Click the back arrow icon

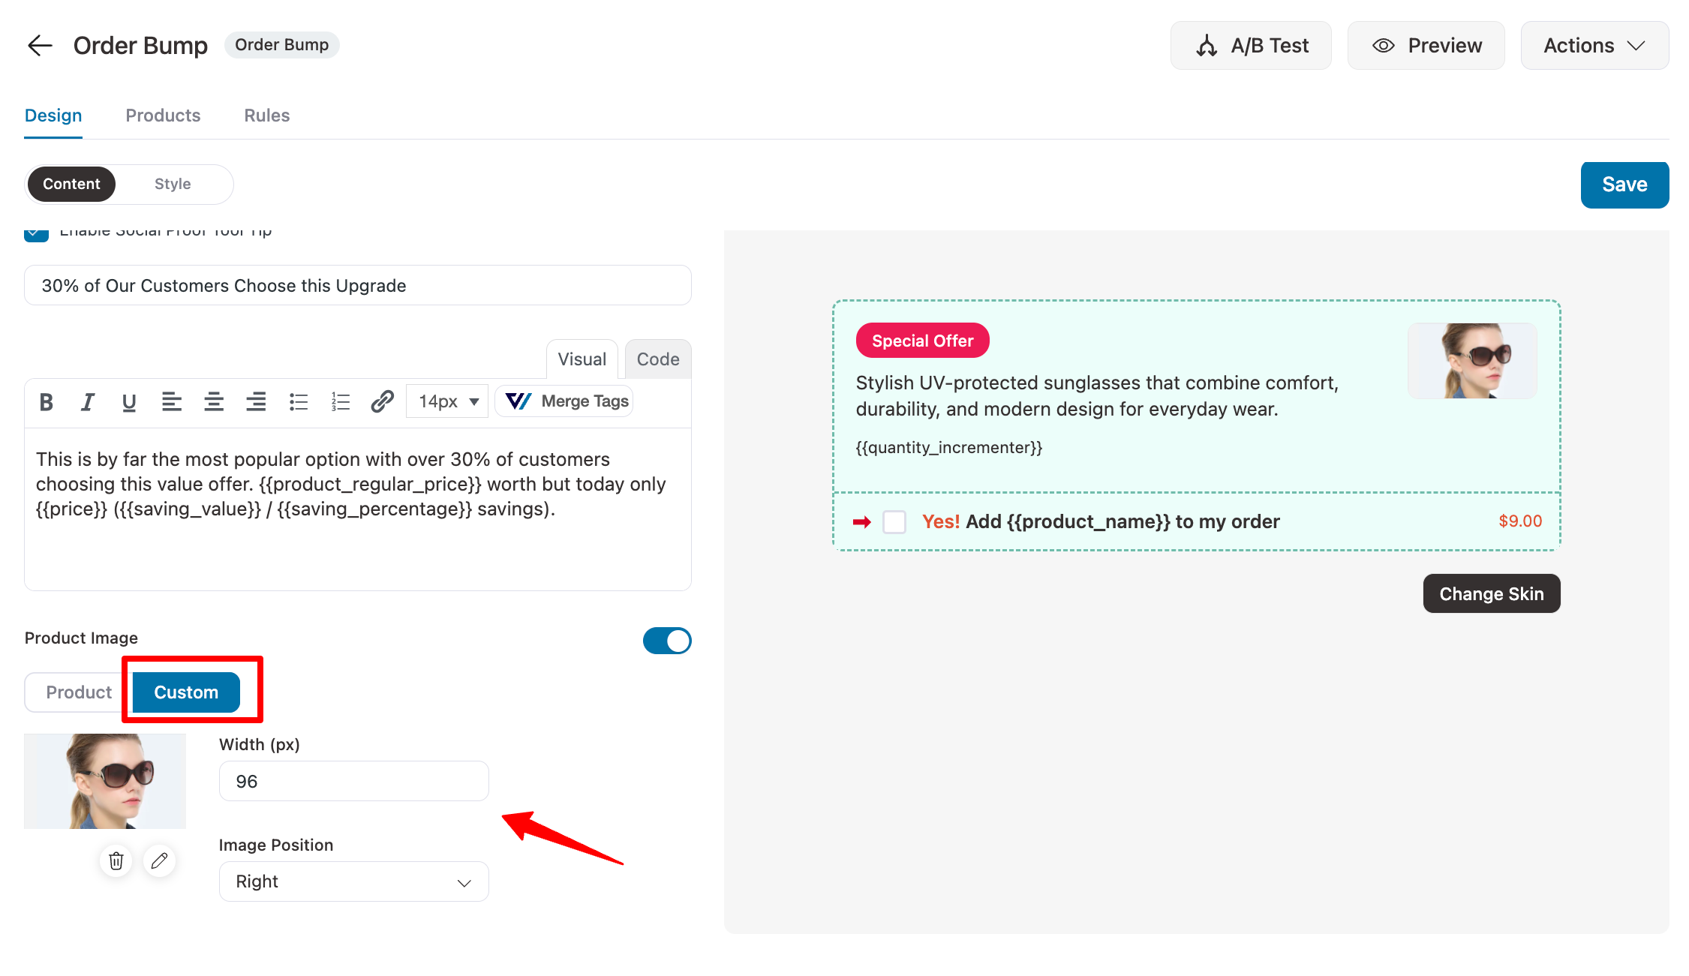pyautogui.click(x=40, y=46)
